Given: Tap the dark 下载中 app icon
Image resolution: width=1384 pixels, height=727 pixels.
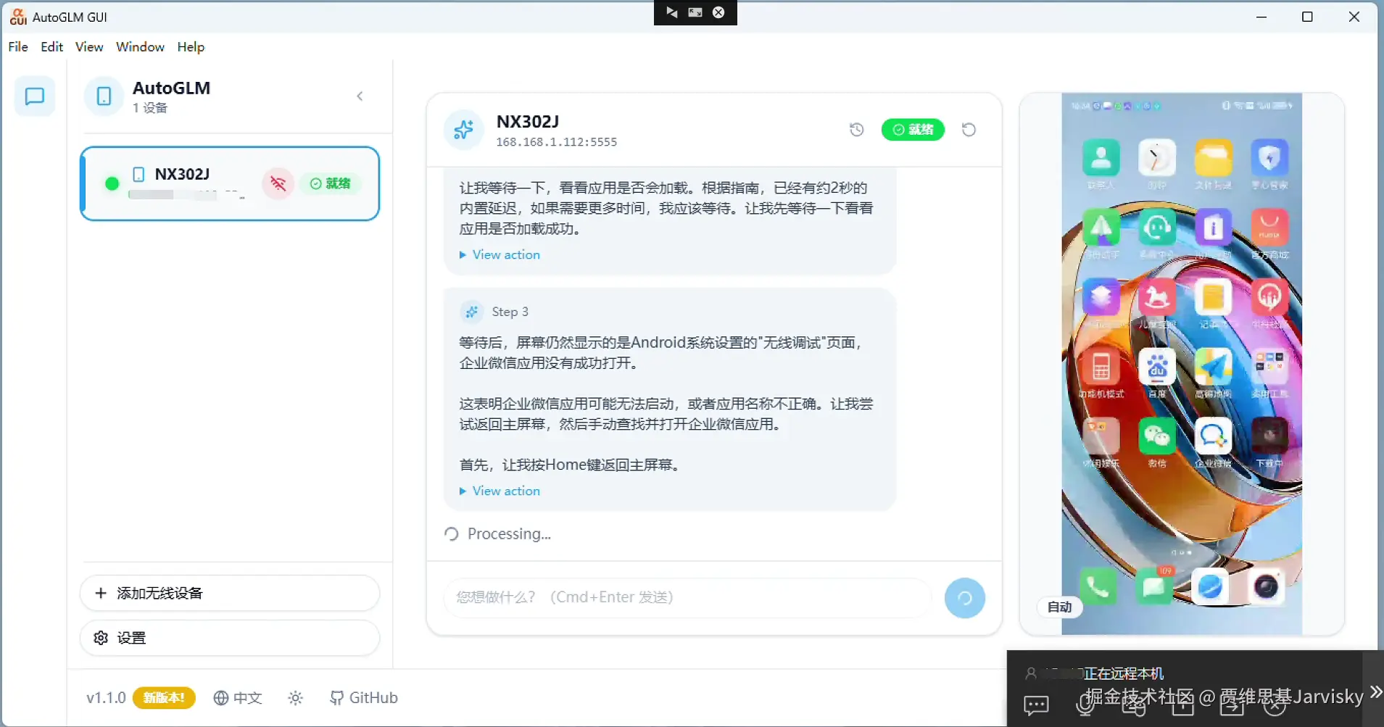Looking at the screenshot, I should 1269,436.
